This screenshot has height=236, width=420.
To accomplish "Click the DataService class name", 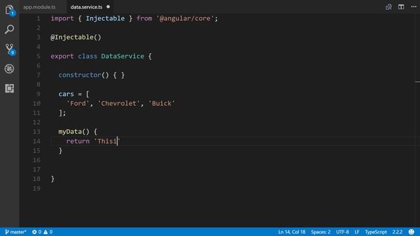I will click(123, 56).
